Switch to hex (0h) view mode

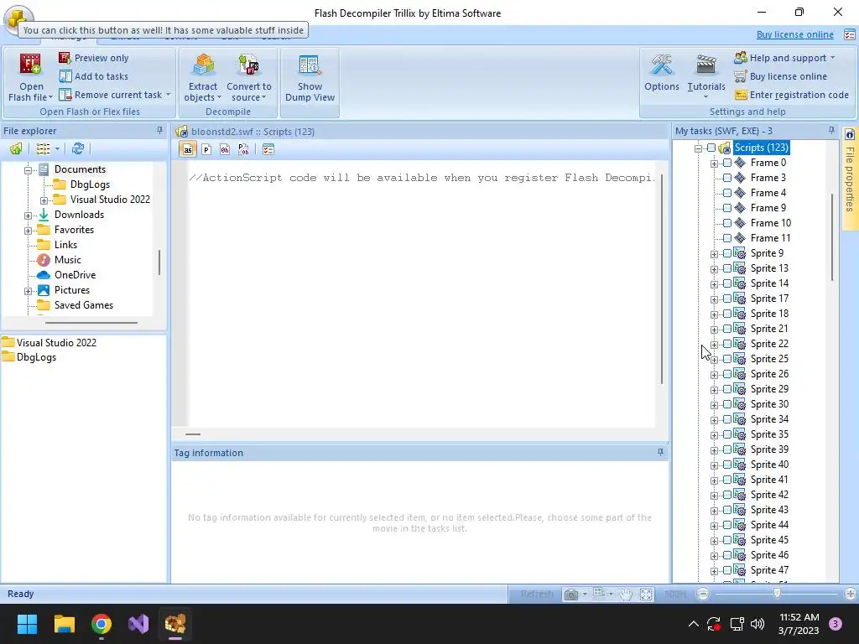[x=225, y=149]
